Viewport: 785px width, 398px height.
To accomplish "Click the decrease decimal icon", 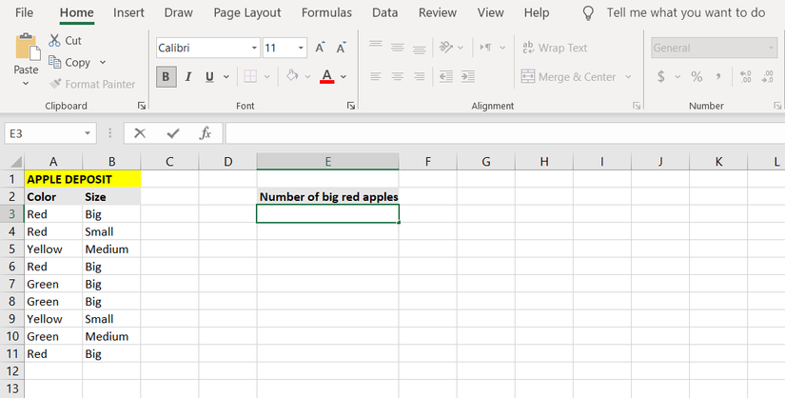I will pos(768,77).
